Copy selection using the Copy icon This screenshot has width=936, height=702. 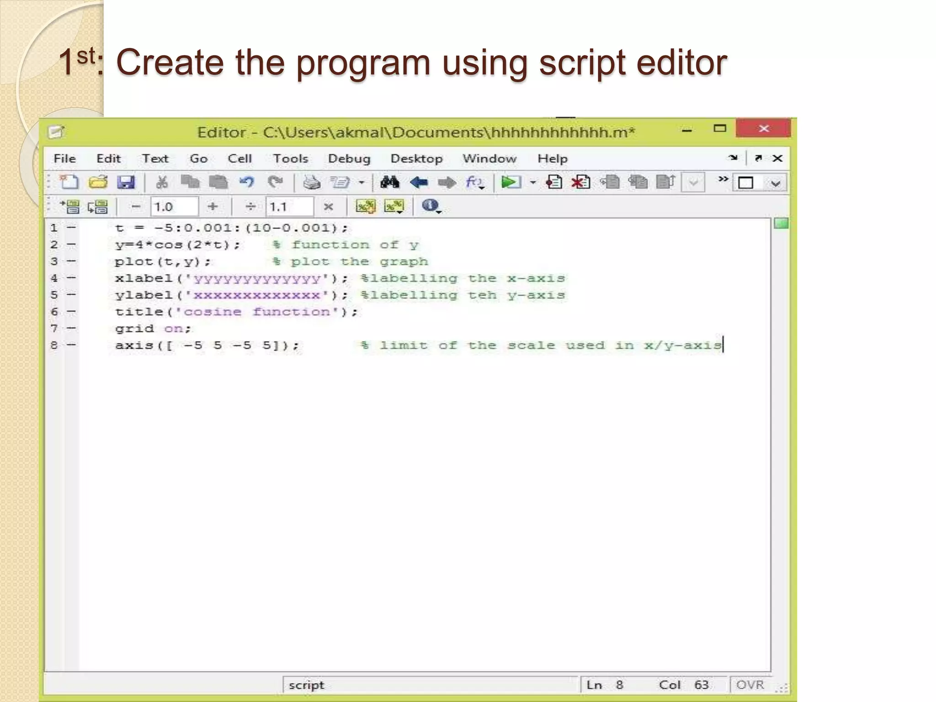pyautogui.click(x=190, y=182)
